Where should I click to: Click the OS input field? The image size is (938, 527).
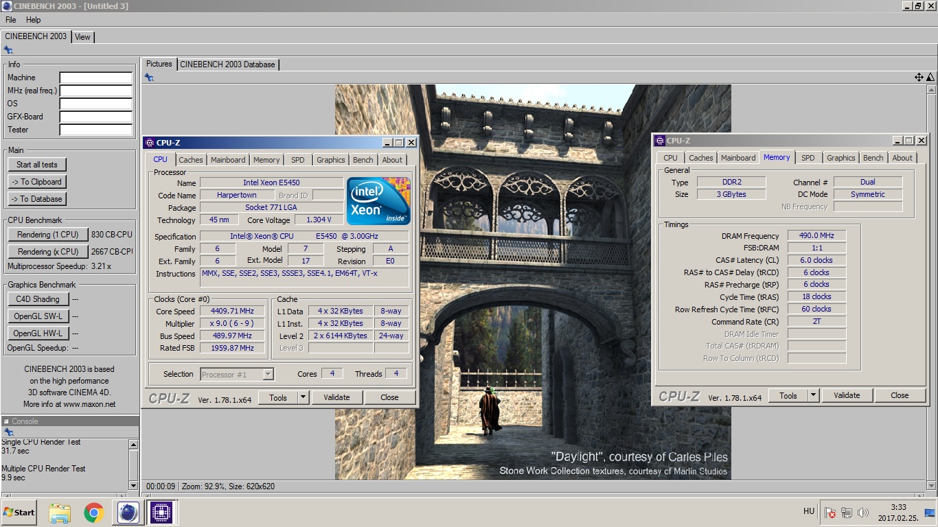[x=95, y=104]
